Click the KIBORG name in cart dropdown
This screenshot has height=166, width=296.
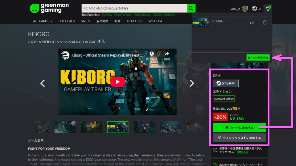(217, 21)
